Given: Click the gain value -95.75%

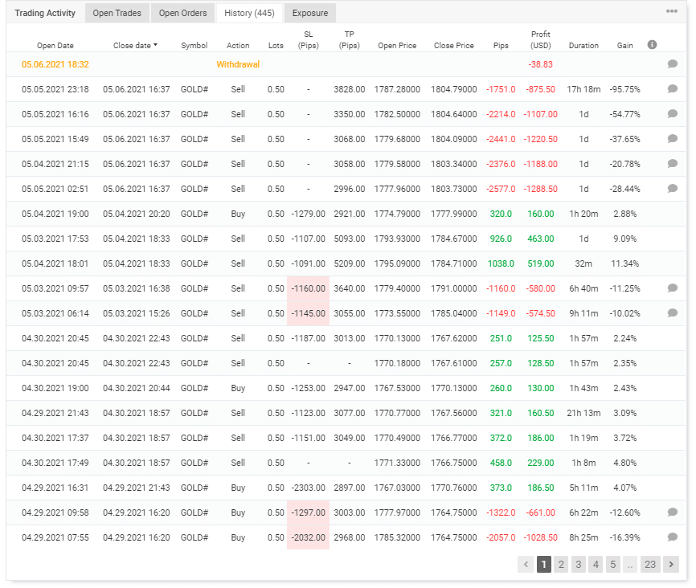Looking at the screenshot, I should click(x=625, y=89).
